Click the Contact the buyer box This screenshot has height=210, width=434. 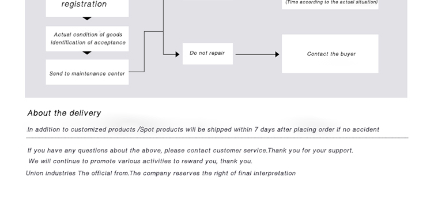tap(330, 54)
